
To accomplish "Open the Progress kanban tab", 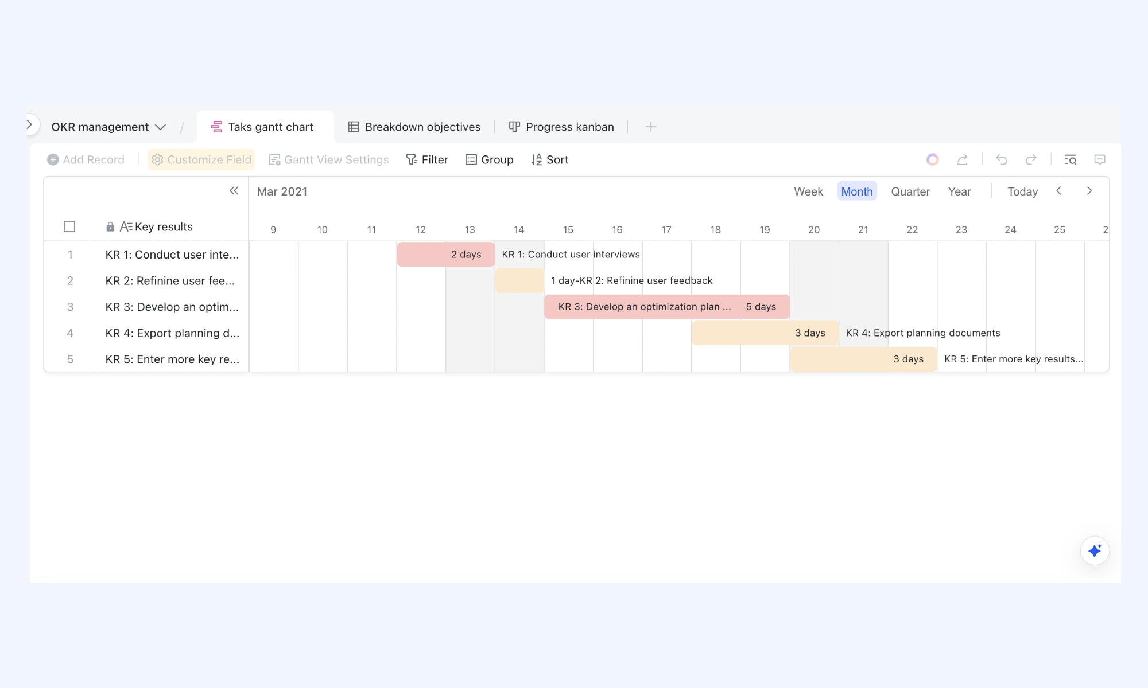I will 561,127.
